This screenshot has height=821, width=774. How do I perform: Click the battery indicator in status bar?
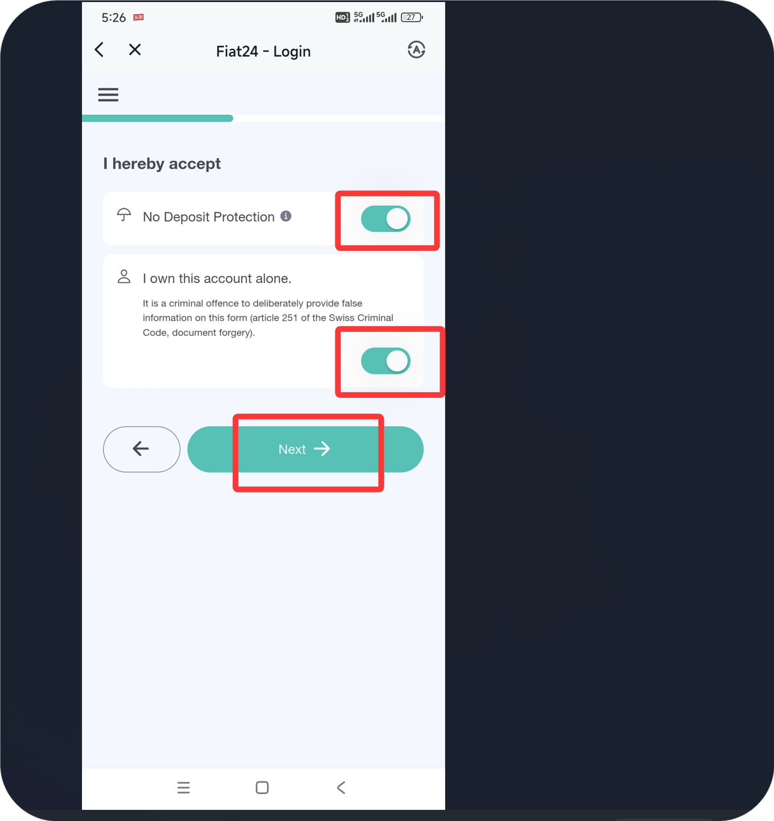(412, 17)
